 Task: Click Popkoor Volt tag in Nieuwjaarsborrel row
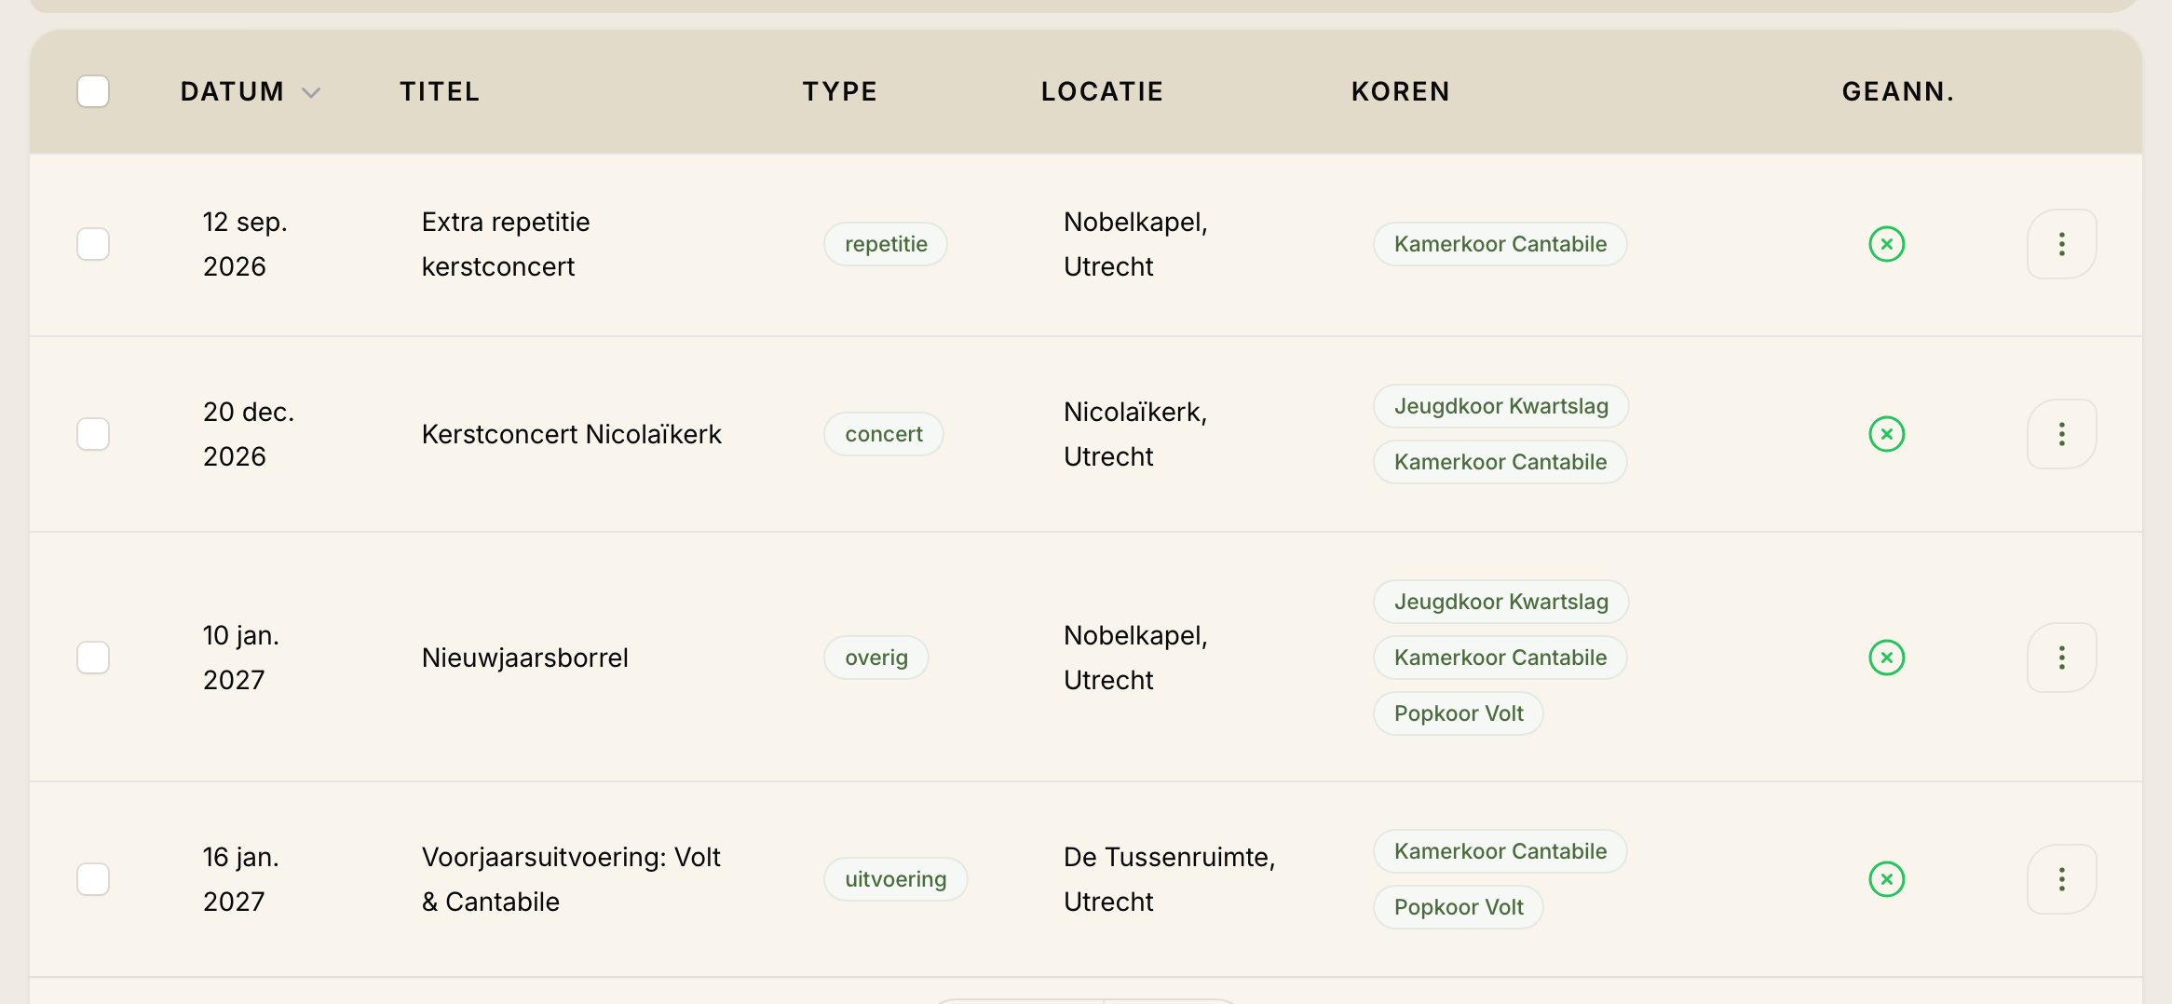tap(1459, 713)
